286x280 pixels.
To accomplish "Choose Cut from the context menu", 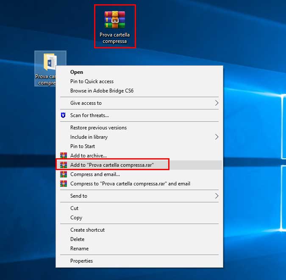I will (x=139, y=208).
